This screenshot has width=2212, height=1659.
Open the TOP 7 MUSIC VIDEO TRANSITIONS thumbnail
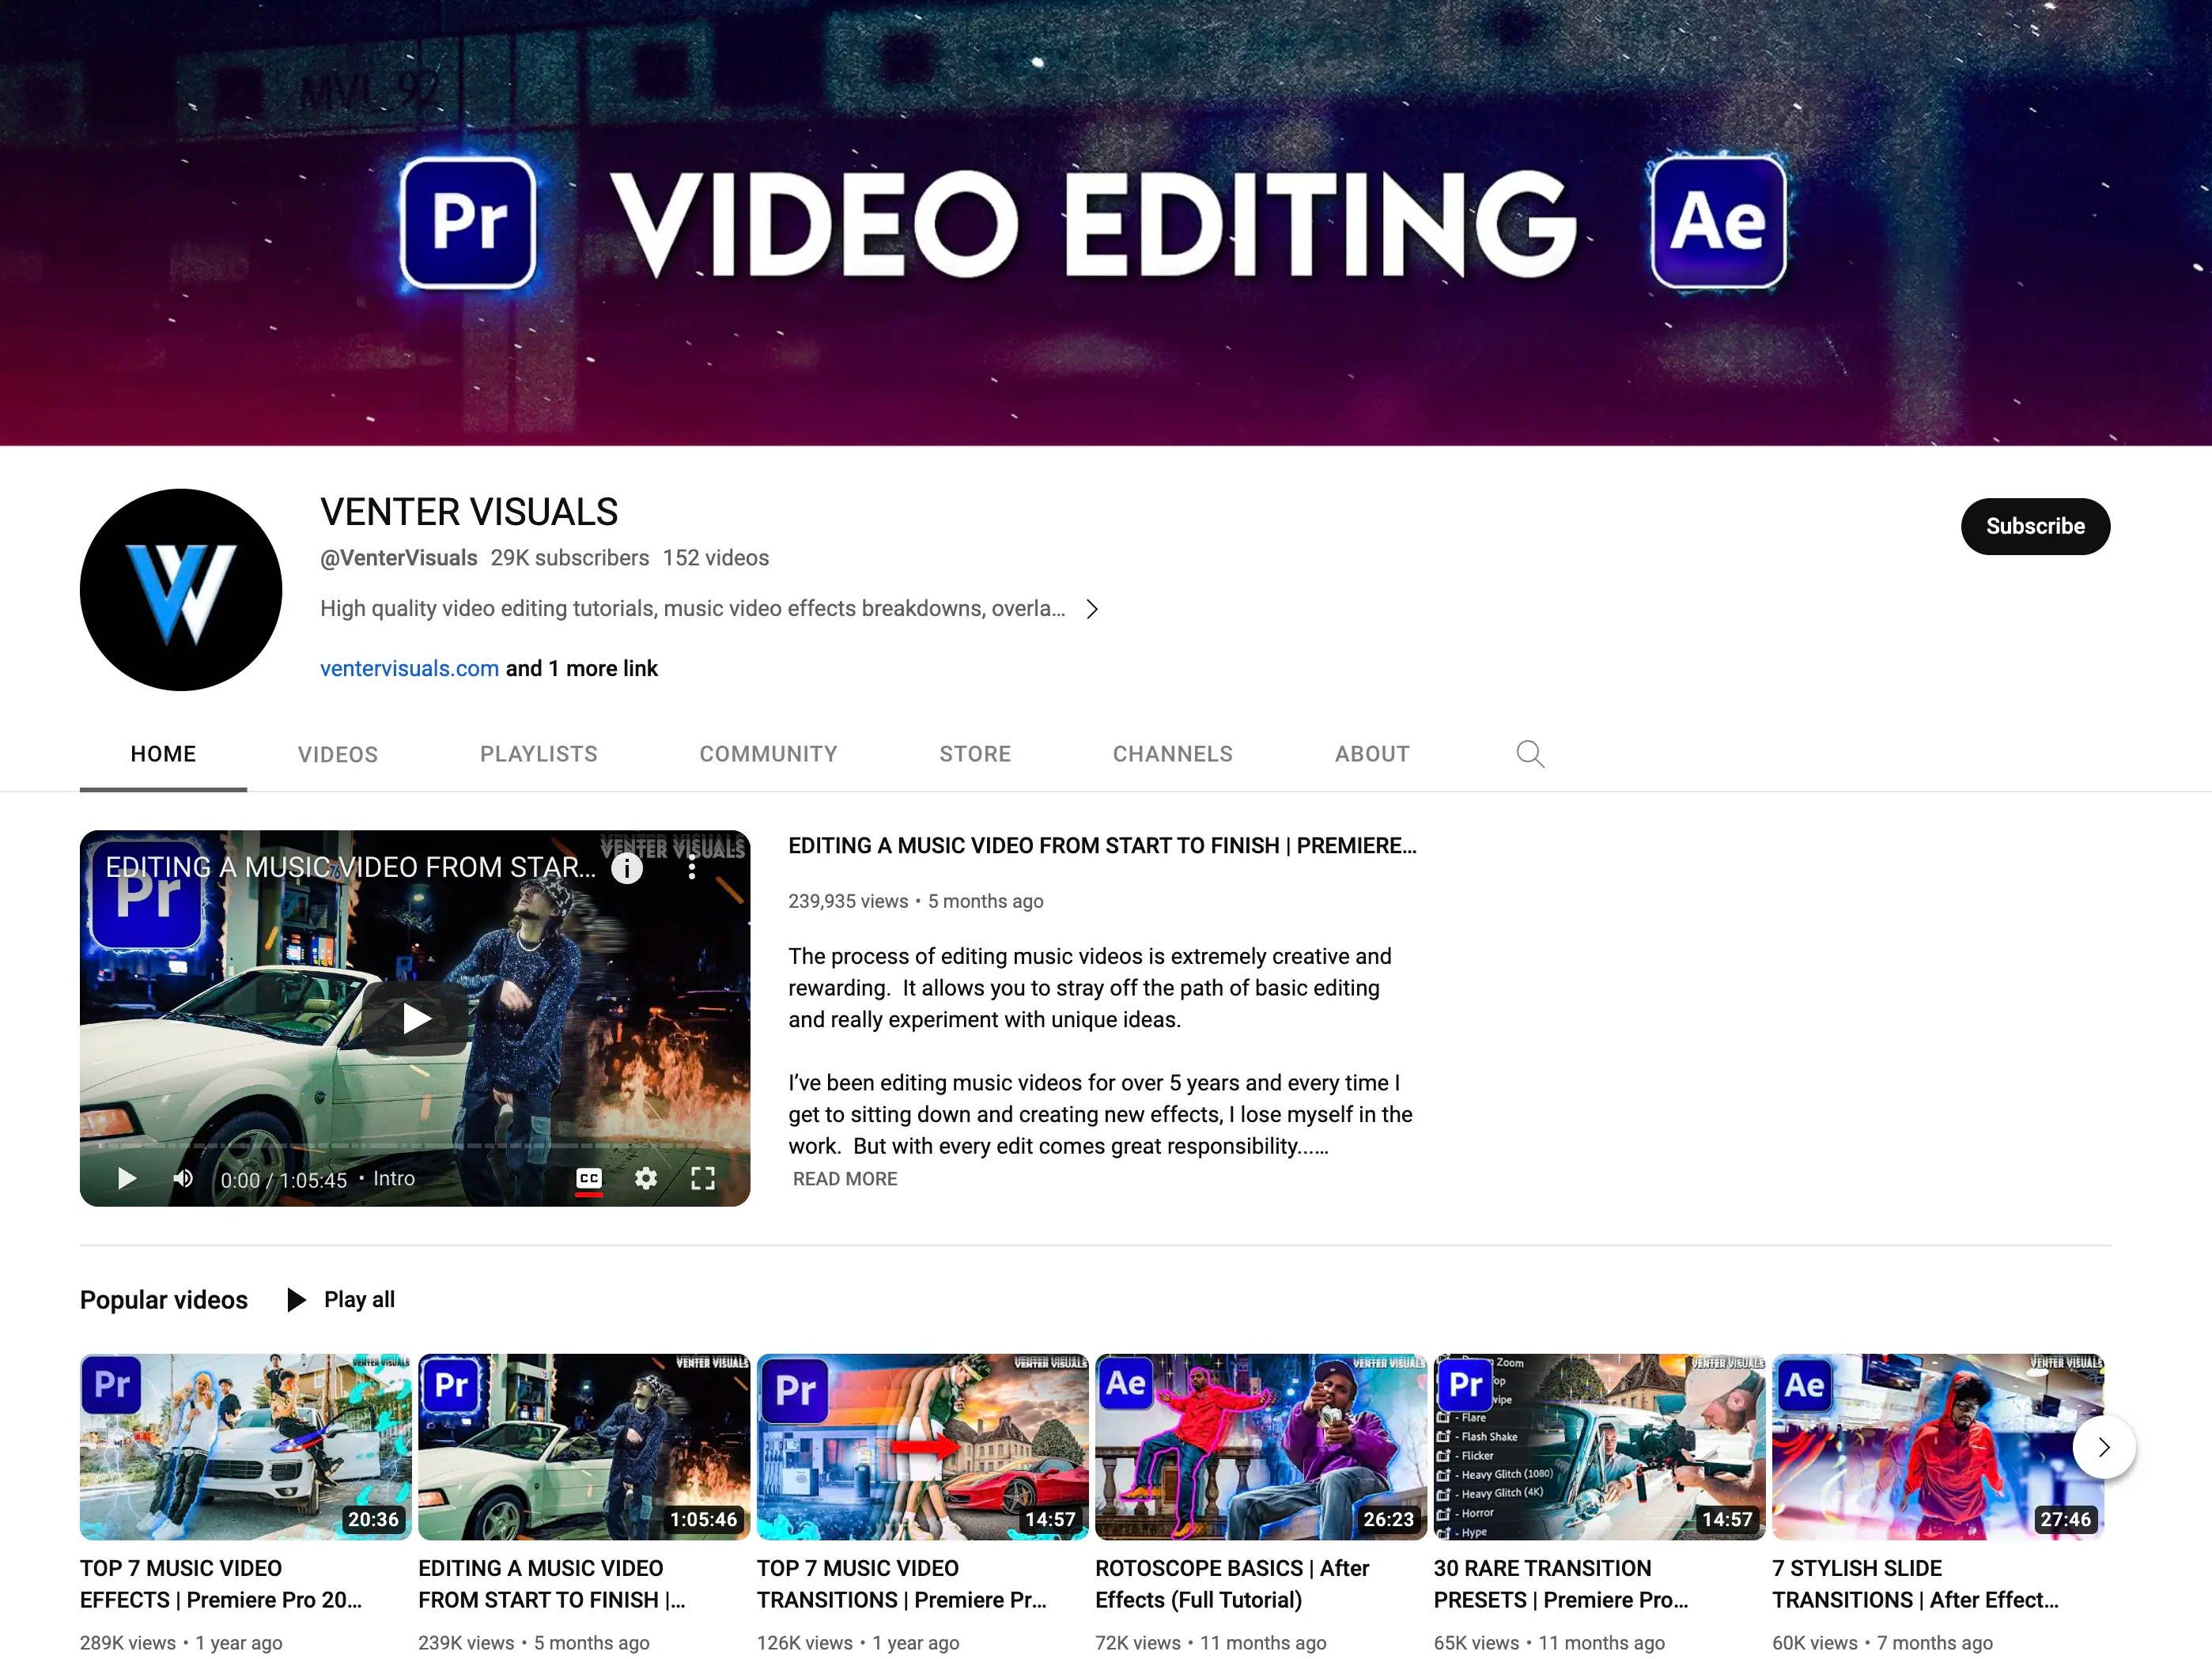pos(922,1447)
